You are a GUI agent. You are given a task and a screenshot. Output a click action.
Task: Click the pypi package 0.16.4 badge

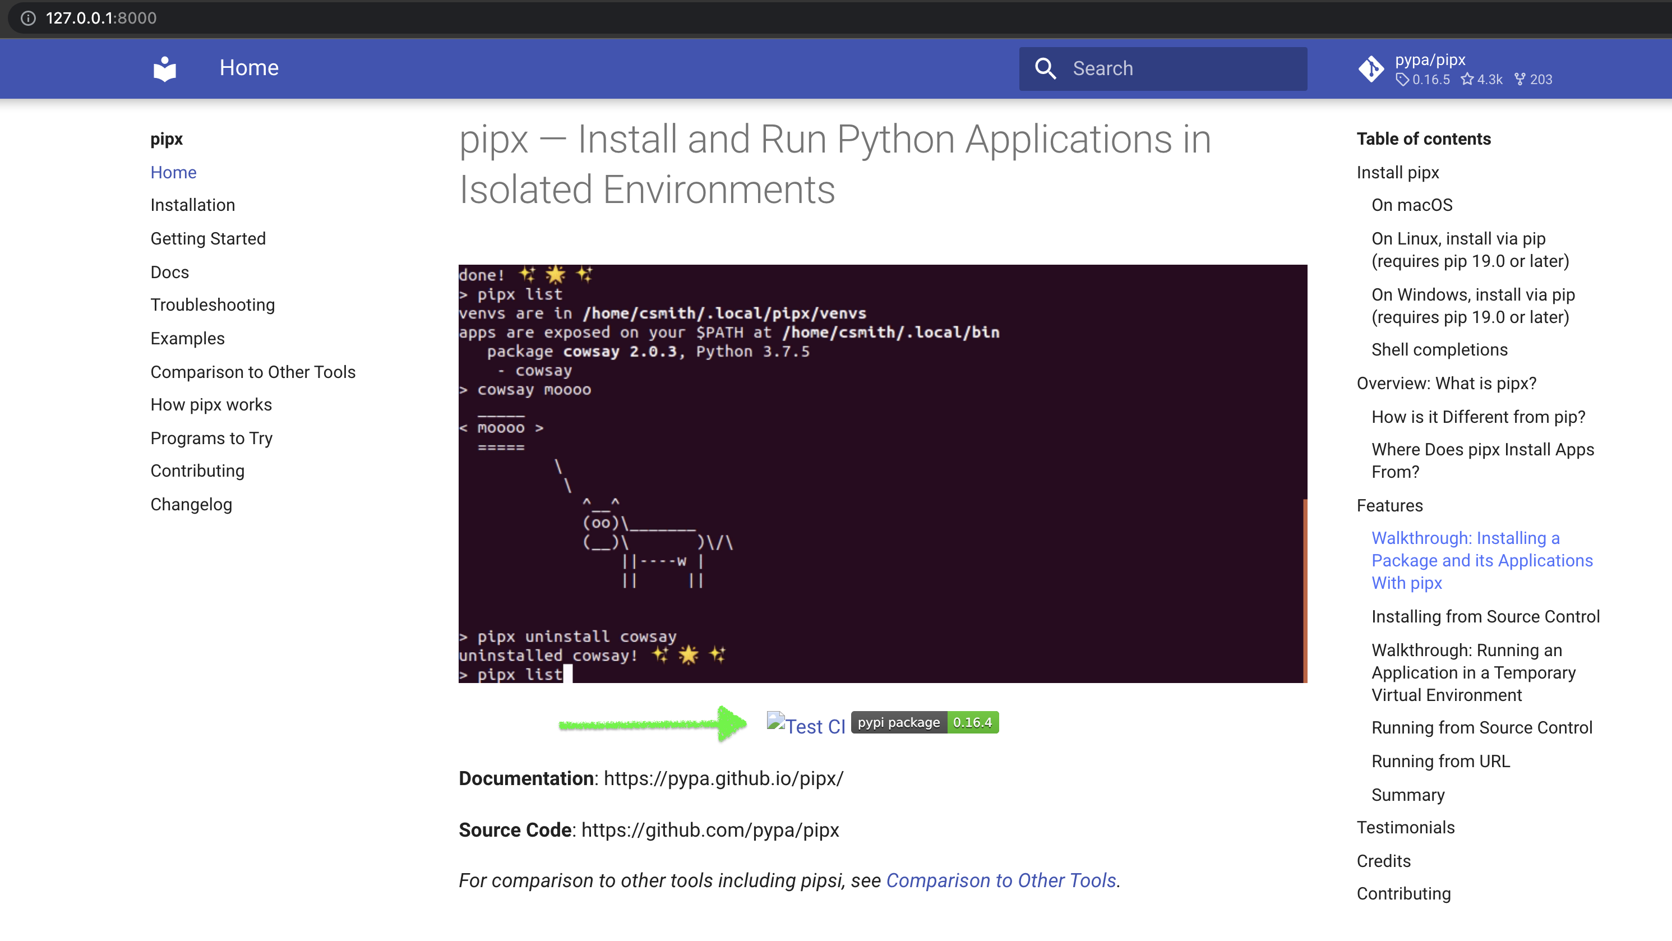coord(924,722)
